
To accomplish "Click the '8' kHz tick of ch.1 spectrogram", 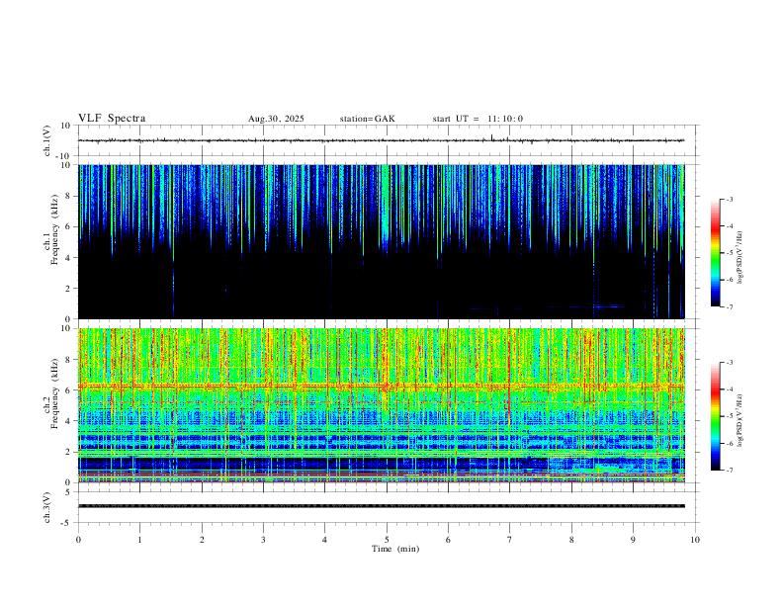I will (68, 196).
